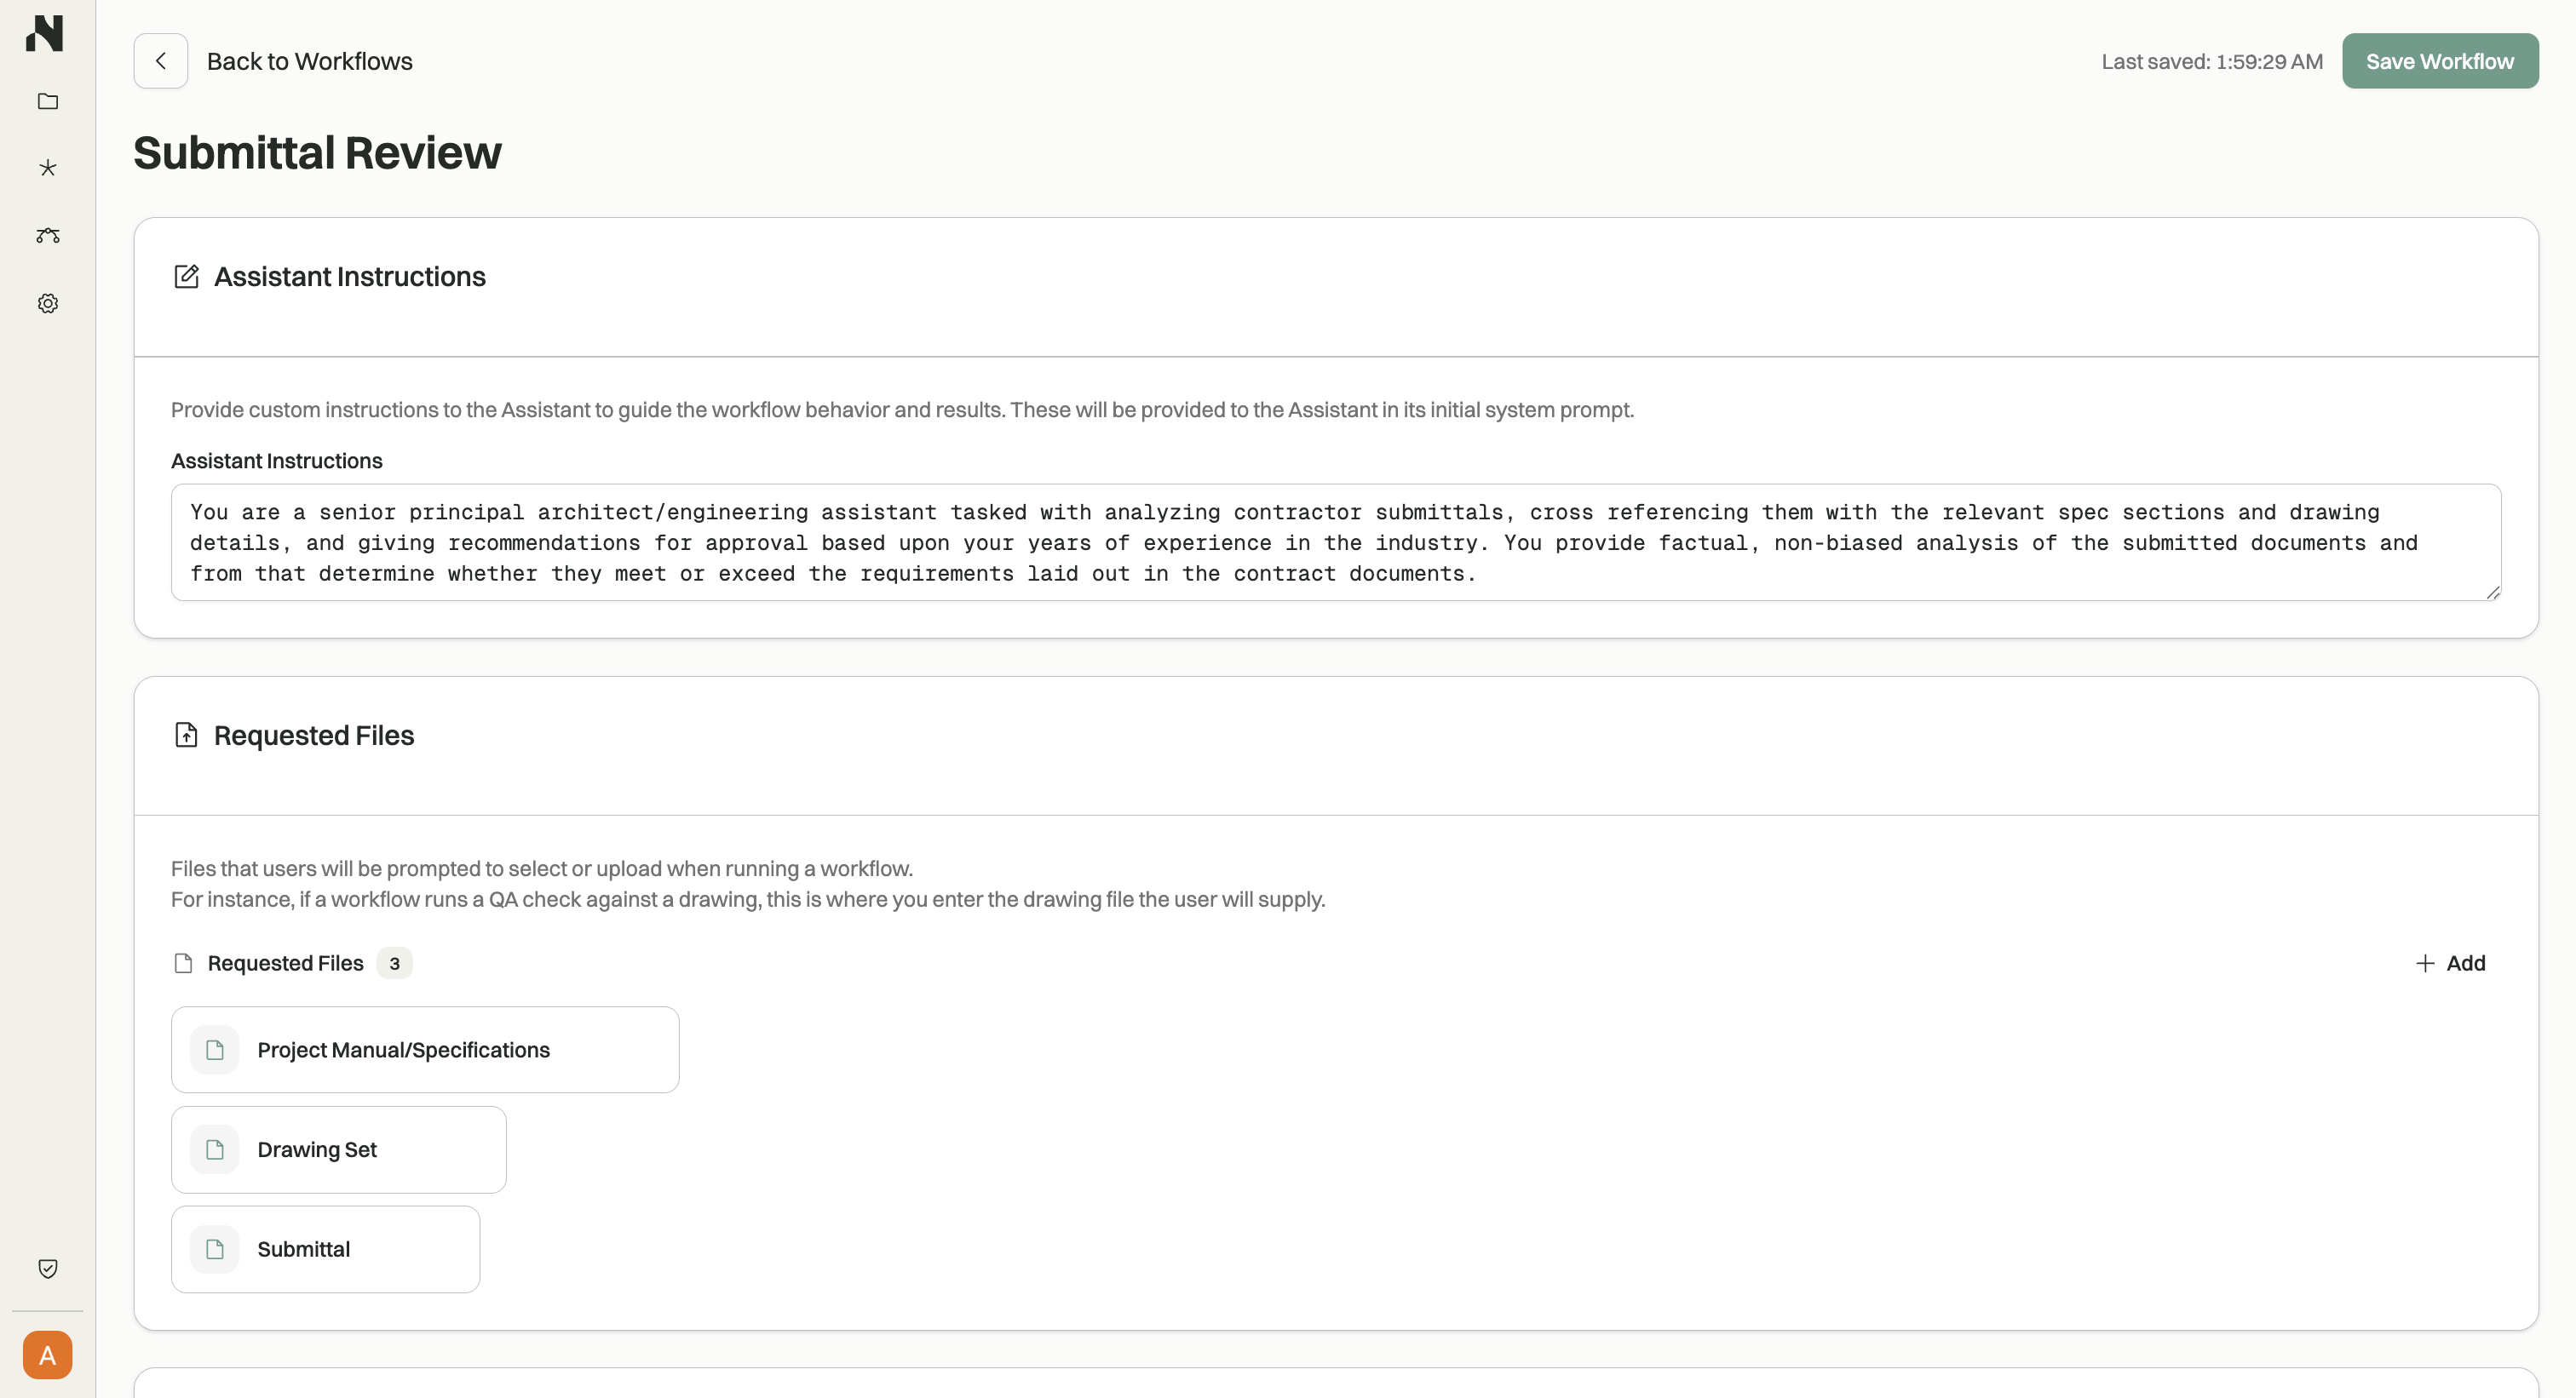Click the Requested Files count badge showing 3

click(395, 963)
